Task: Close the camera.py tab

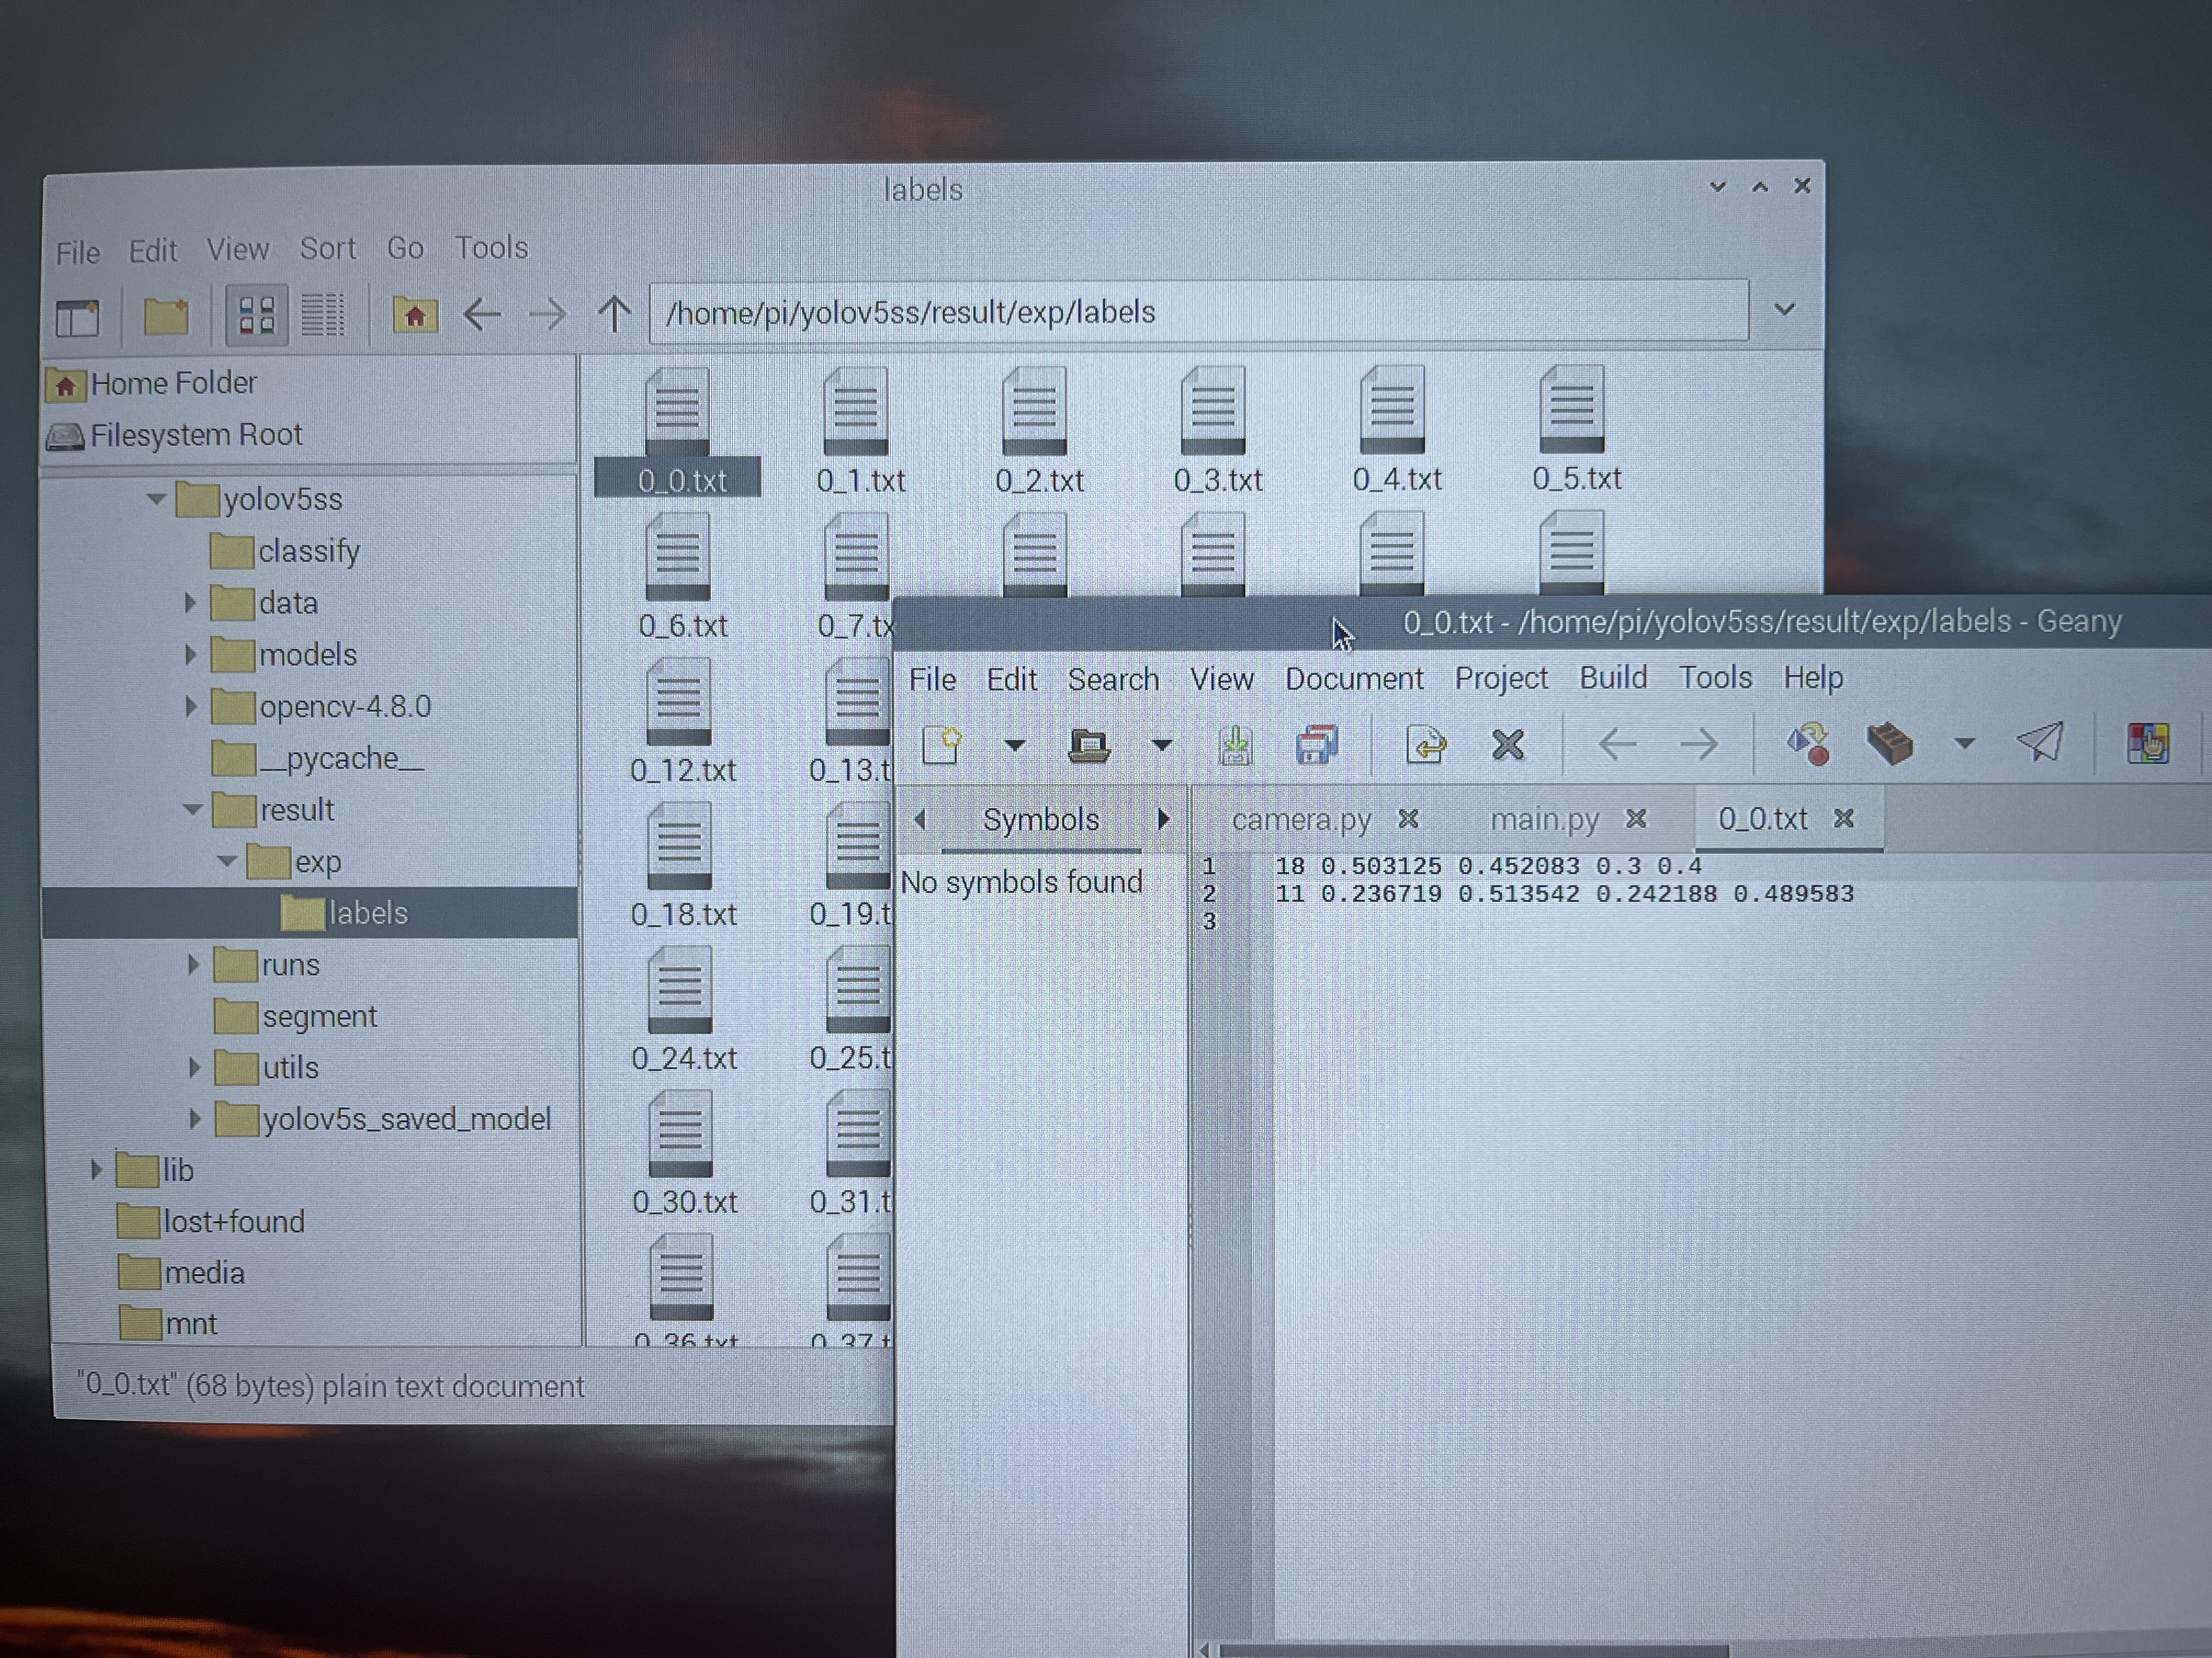Action: [1408, 820]
